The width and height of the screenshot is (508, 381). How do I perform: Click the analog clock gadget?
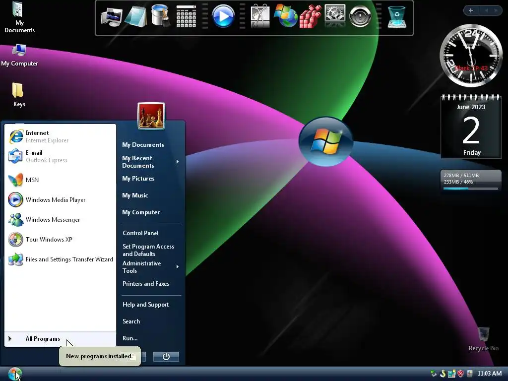(471, 56)
